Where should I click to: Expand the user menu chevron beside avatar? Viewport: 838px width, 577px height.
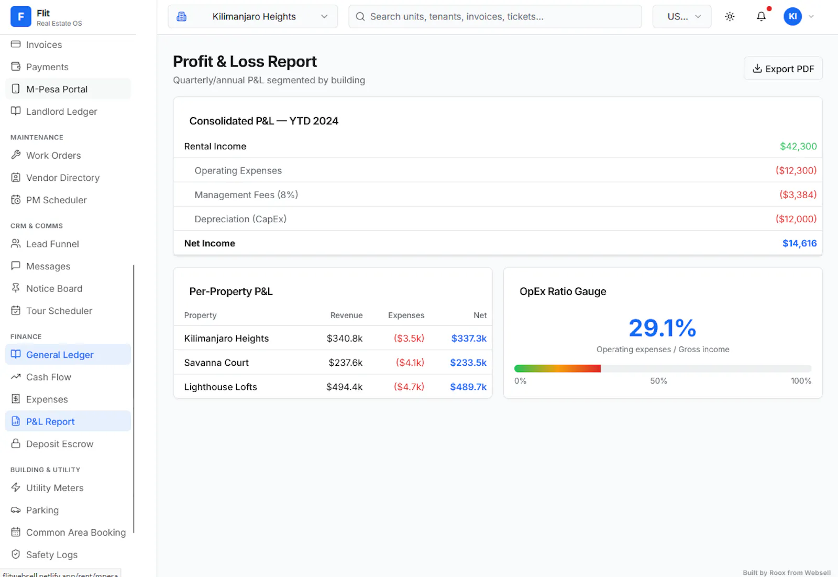click(x=811, y=17)
